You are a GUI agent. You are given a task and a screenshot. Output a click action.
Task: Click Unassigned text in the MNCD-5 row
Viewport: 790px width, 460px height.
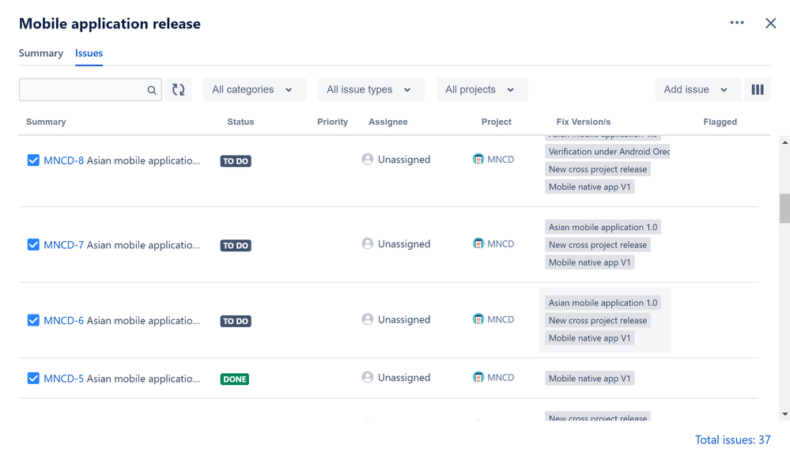(x=404, y=378)
